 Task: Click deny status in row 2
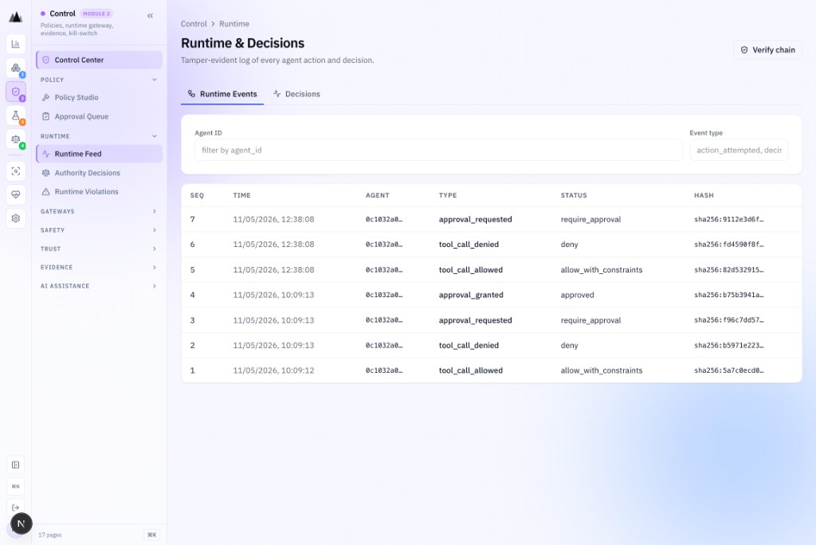569,346
